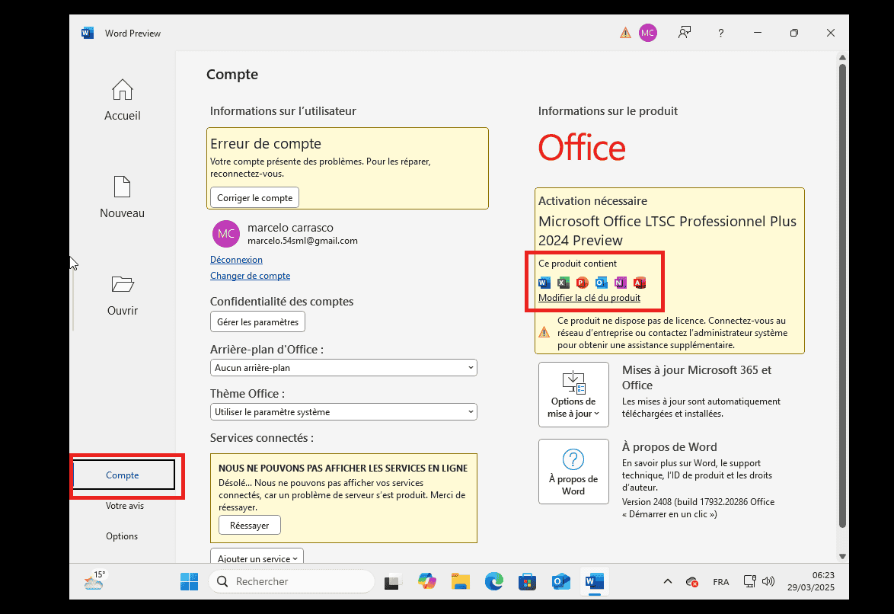Click the account warning triangle in title bar
Image resolution: width=894 pixels, height=614 pixels.
625,33
